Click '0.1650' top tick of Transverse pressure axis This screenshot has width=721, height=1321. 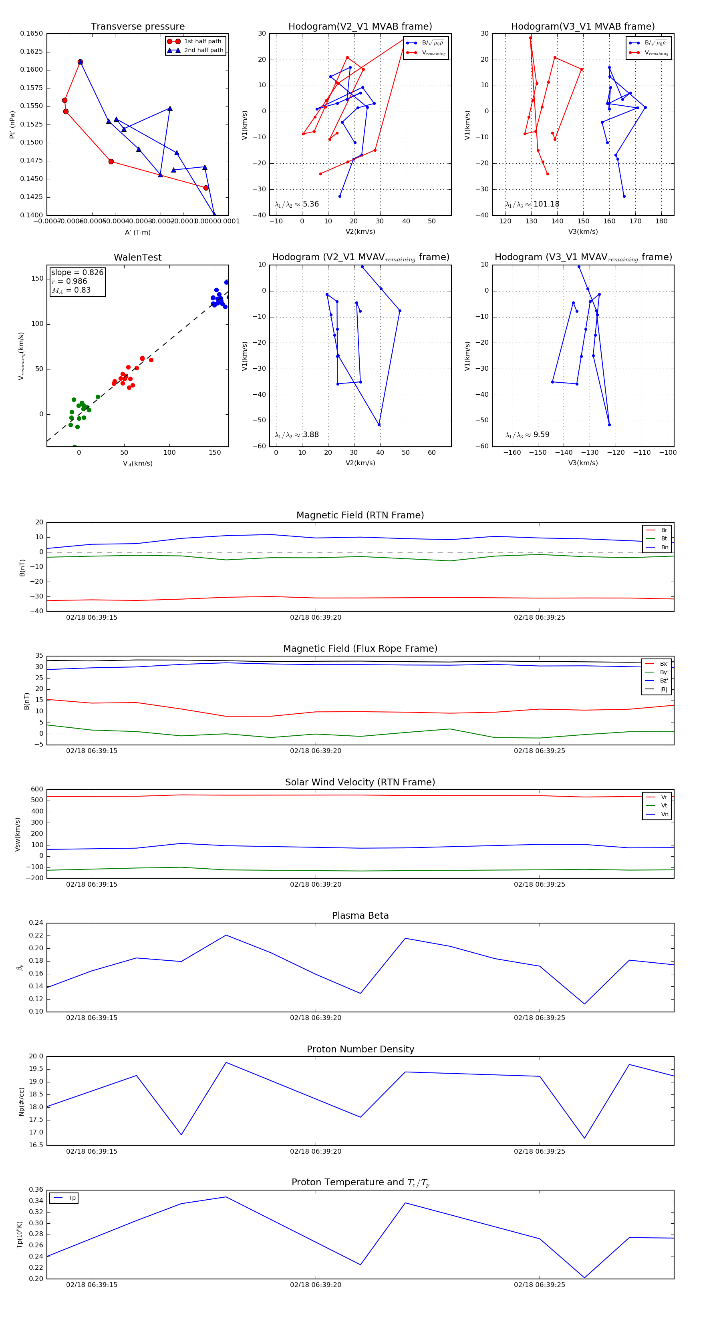(x=32, y=33)
